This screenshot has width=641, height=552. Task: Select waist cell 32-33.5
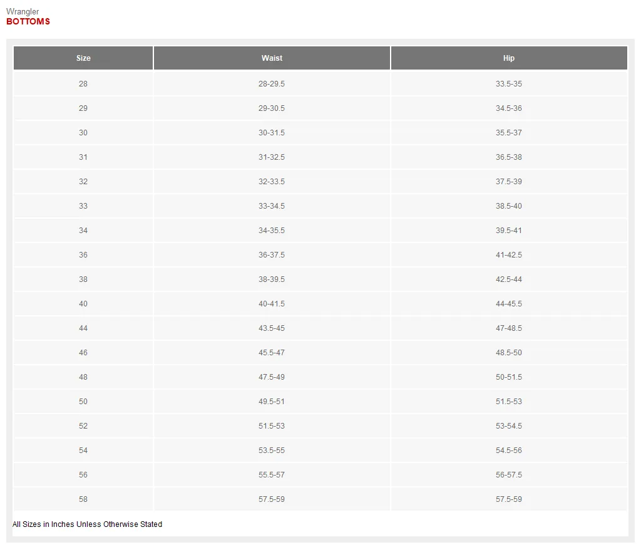272,182
